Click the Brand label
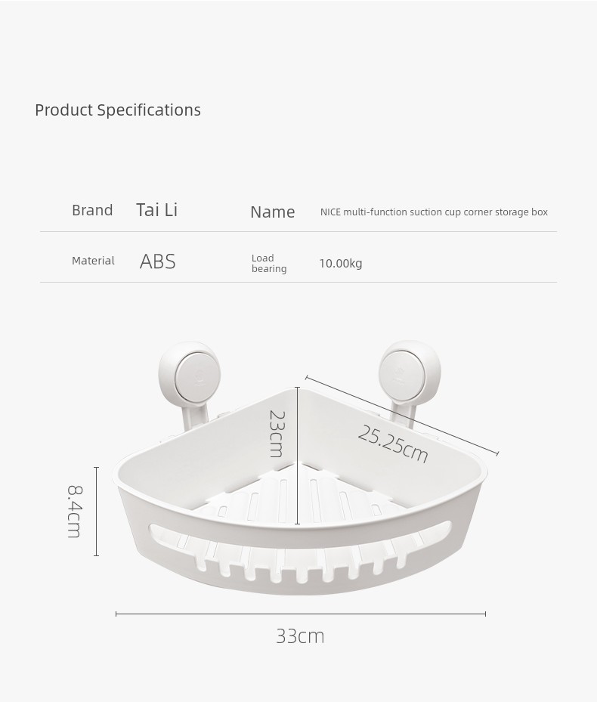The image size is (597, 702). (92, 210)
